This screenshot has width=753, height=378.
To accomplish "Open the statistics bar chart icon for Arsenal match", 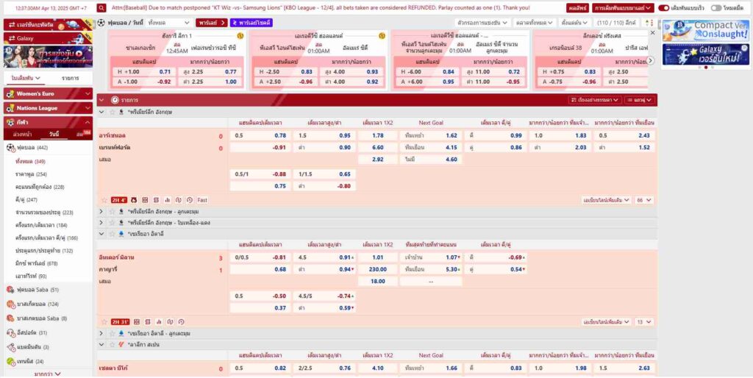I will pyautogui.click(x=167, y=199).
